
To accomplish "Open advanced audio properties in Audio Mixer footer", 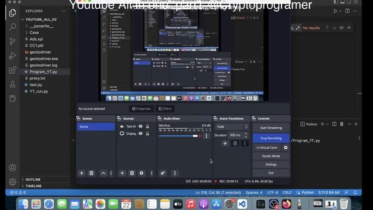I will (163, 173).
